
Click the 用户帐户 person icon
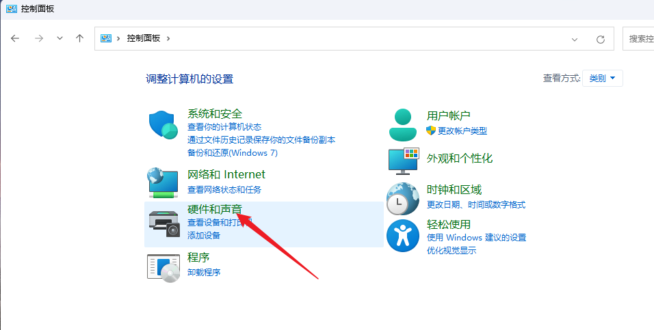pyautogui.click(x=403, y=124)
